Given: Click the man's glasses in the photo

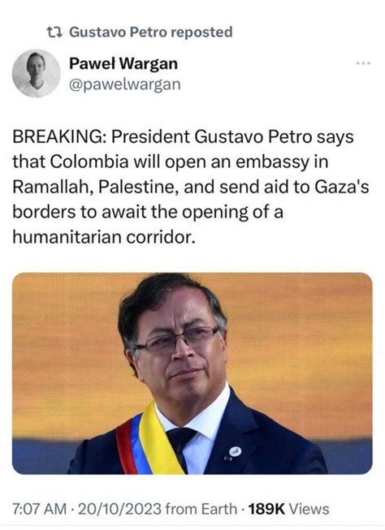Looking at the screenshot, I should point(176,339).
